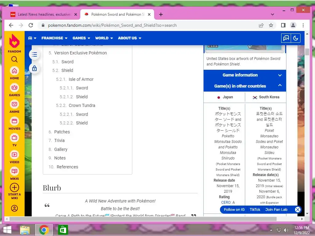Dismiss the Follow on IG banner

click(x=297, y=210)
